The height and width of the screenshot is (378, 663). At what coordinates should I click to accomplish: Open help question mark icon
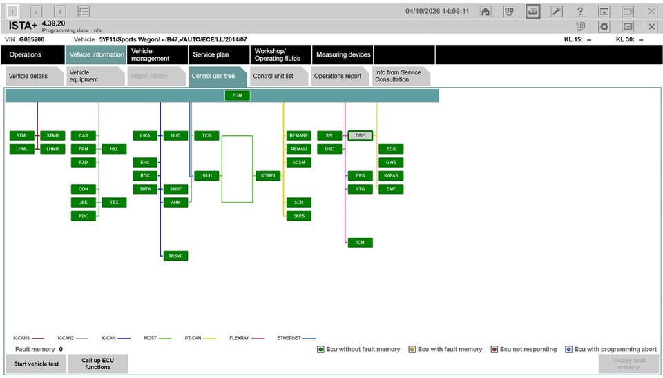[580, 12]
